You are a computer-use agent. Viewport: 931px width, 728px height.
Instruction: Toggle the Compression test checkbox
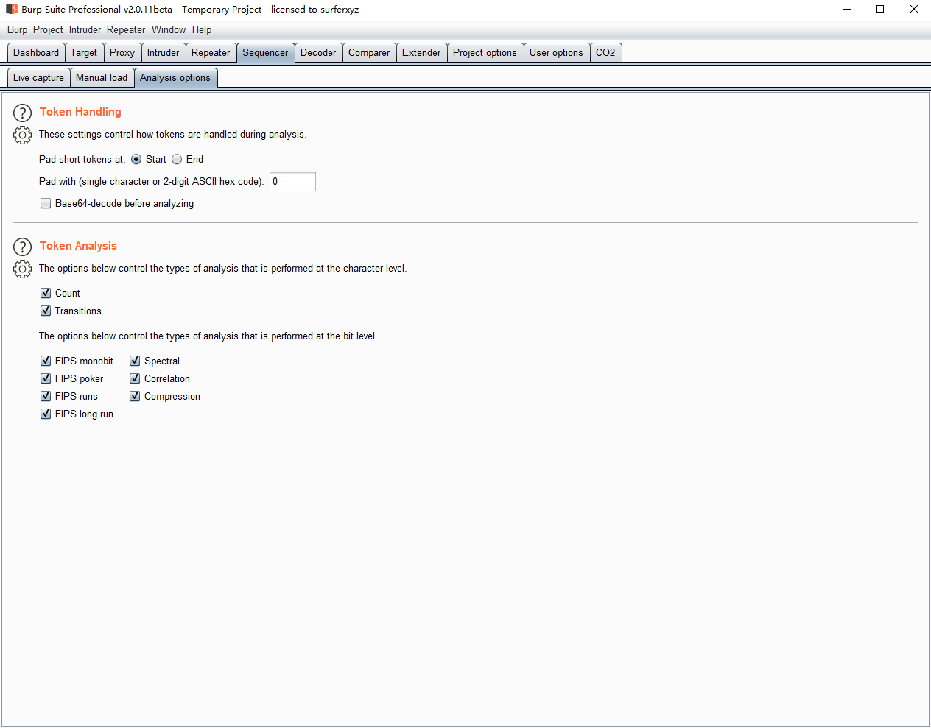coord(135,396)
